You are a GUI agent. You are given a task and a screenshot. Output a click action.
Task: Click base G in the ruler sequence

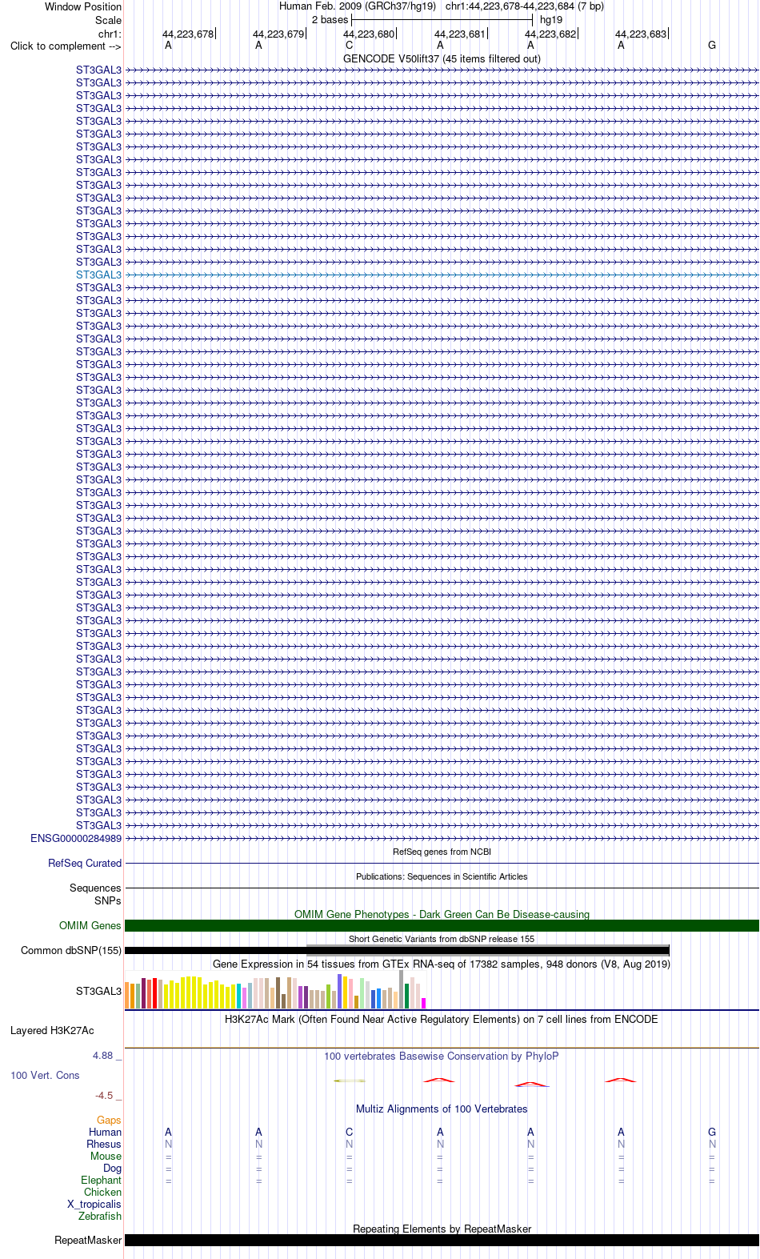[x=712, y=46]
